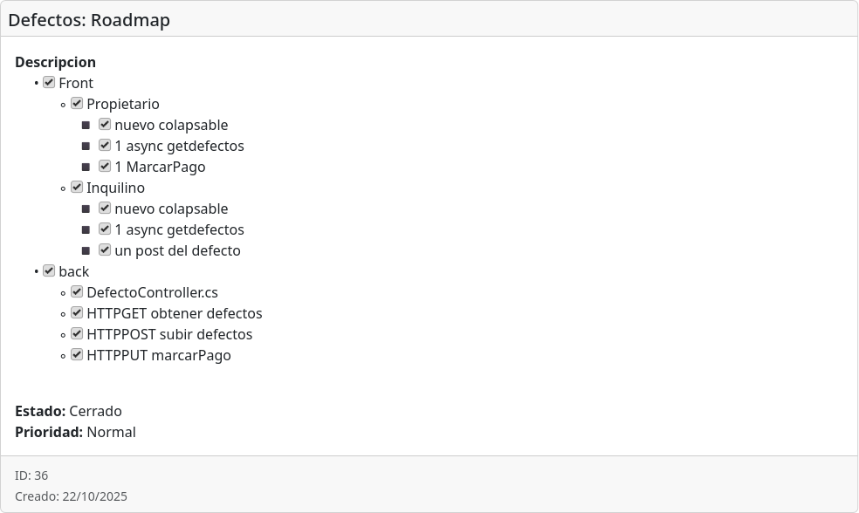Toggle nuevo colapsable checkbox under Propietario
The image size is (859, 513).
pos(105,125)
